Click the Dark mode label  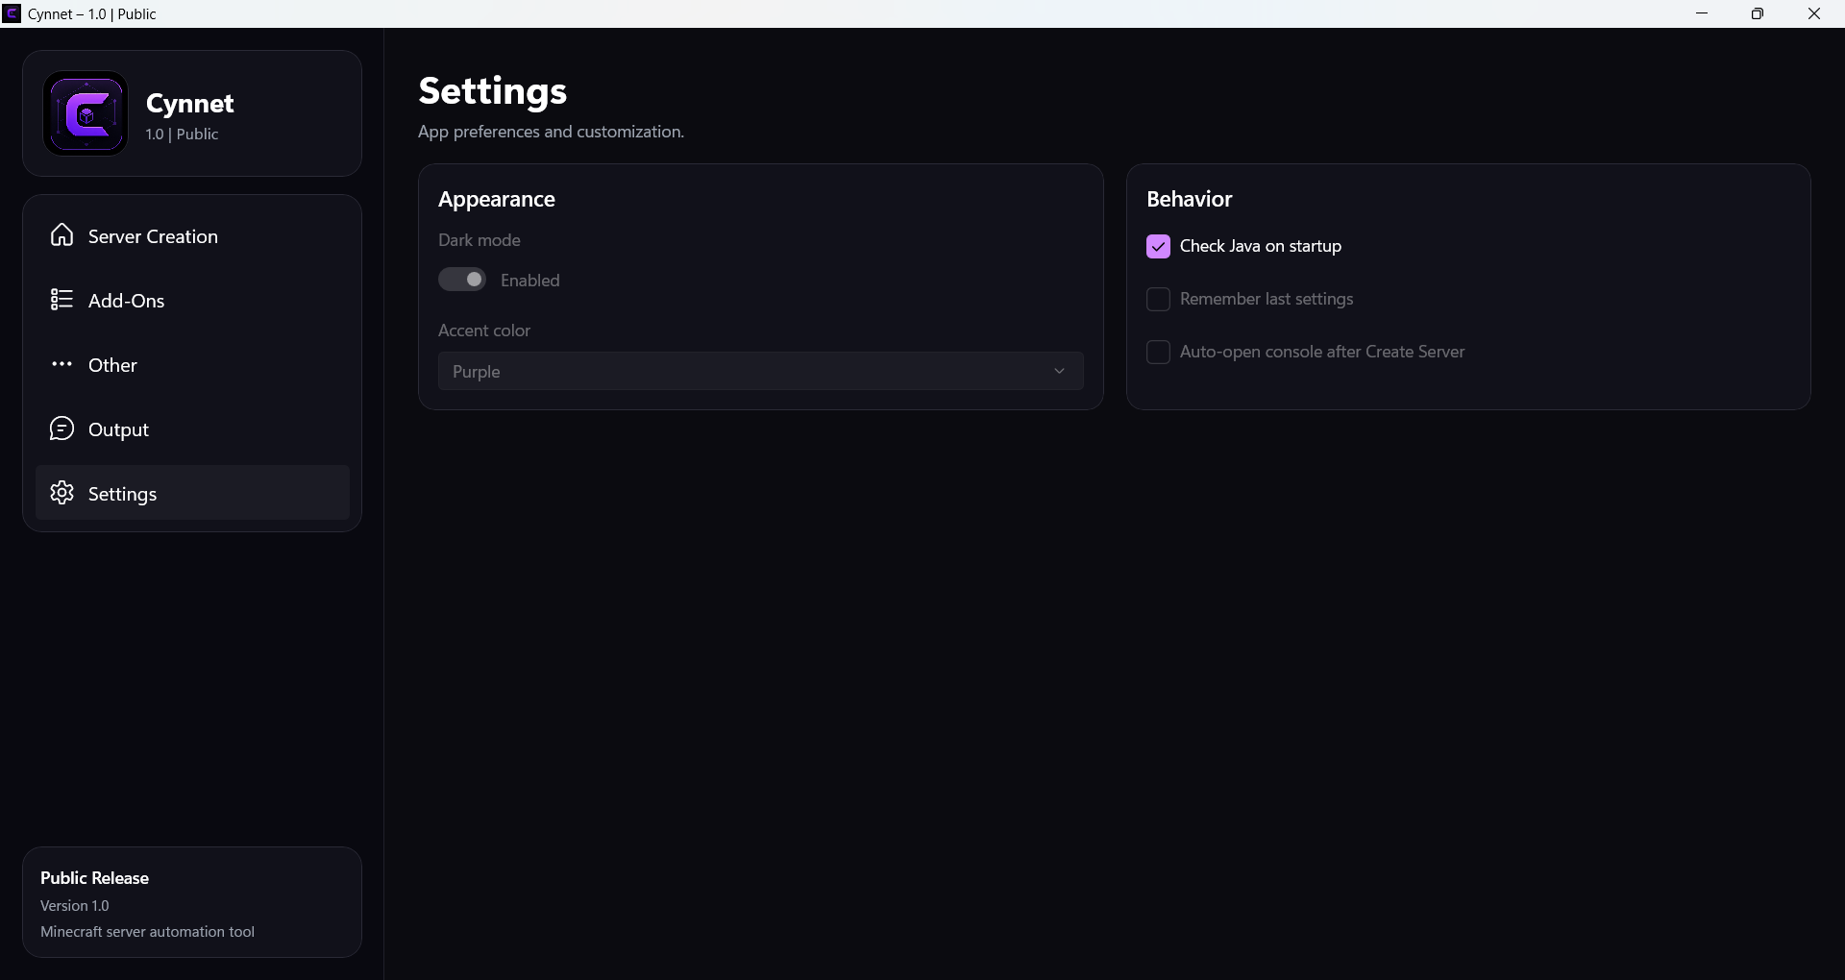coord(480,240)
